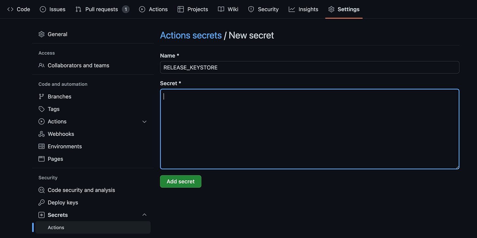Click the Collaborators and teams people icon
This screenshot has height=238, width=477.
[41, 65]
